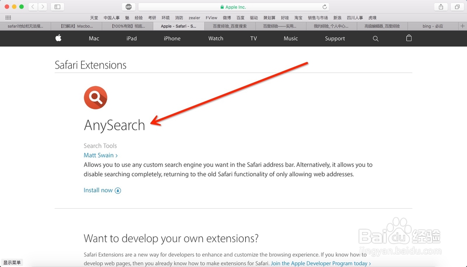Screen dimensions: 467x267
Task: Toggle the Safari sidebar button
Action: 57,7
